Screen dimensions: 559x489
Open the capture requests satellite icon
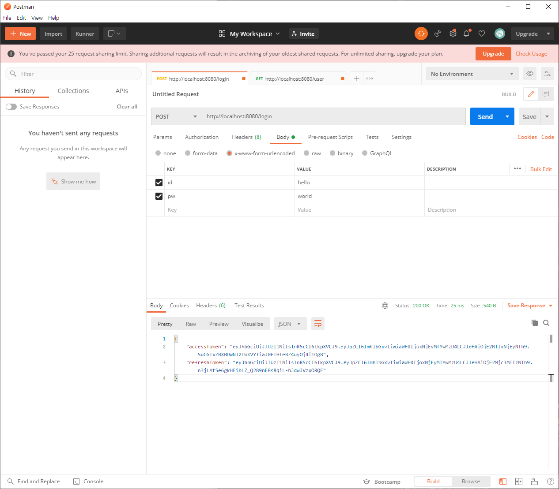[438, 34]
